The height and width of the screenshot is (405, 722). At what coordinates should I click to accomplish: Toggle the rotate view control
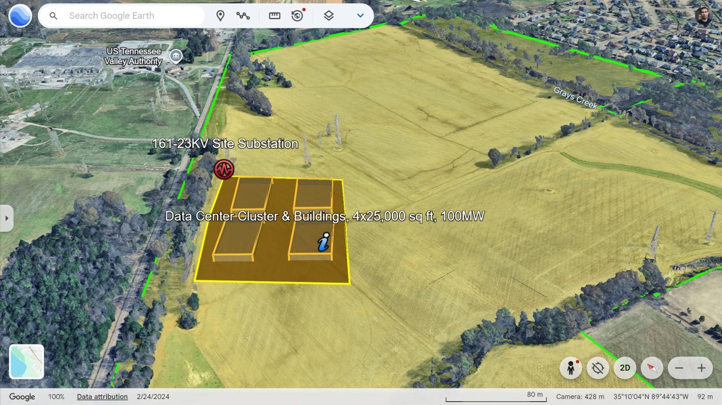pos(598,368)
